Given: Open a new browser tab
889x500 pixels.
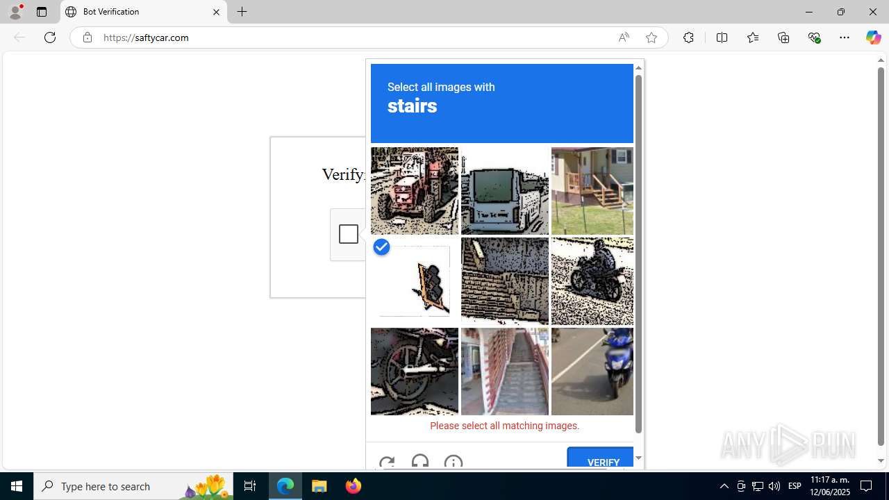Looking at the screenshot, I should point(242,12).
